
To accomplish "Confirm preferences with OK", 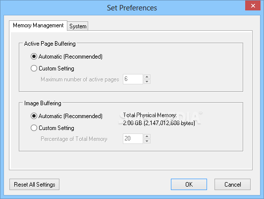I will coord(189,184).
